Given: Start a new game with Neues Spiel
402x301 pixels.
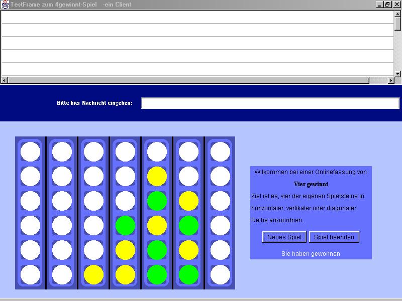Looking at the screenshot, I should pos(284,237).
